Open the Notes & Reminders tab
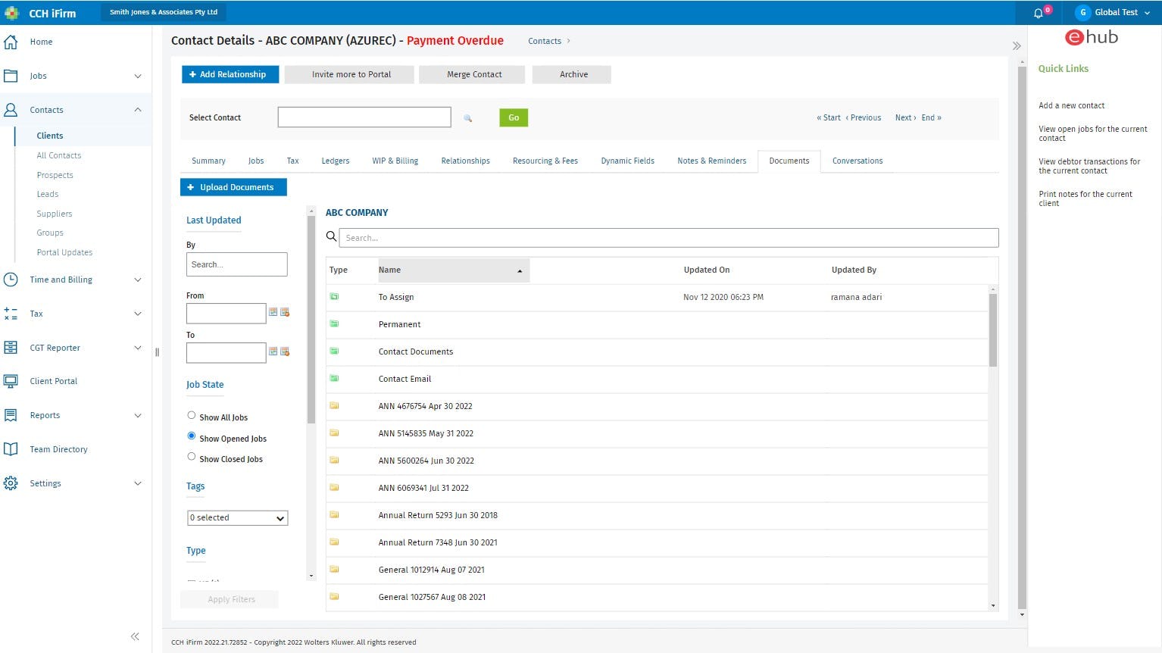The height and width of the screenshot is (653, 1162). click(x=711, y=161)
